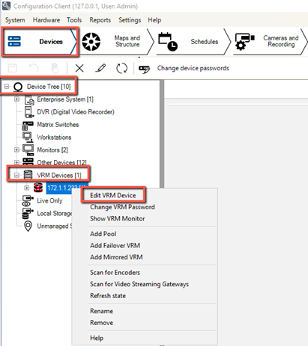Select Scan for Video Streaming Gateways

[139, 284]
